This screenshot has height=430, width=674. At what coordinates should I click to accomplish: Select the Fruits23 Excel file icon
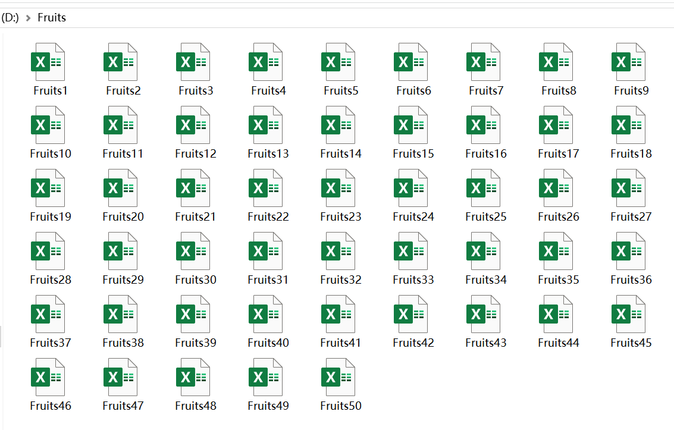(x=338, y=188)
